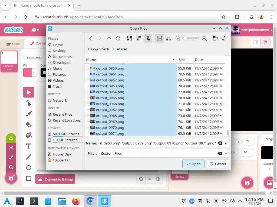Viewport: 277px width, 207px height.
Task: Open Documents in the Places panel
Action: click(x=64, y=57)
